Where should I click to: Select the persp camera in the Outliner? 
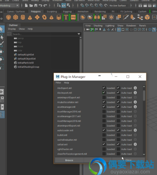click(20, 38)
